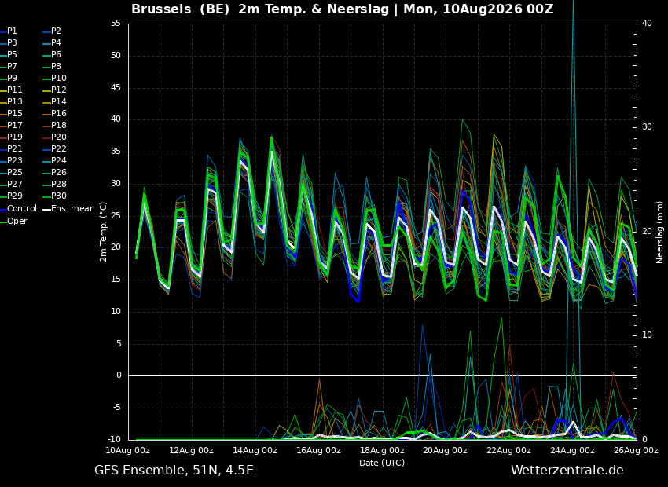This screenshot has height=487, width=668.
Task: Click the GFS Ensemble, 51N, 4.5E caption
Action: 174,471
